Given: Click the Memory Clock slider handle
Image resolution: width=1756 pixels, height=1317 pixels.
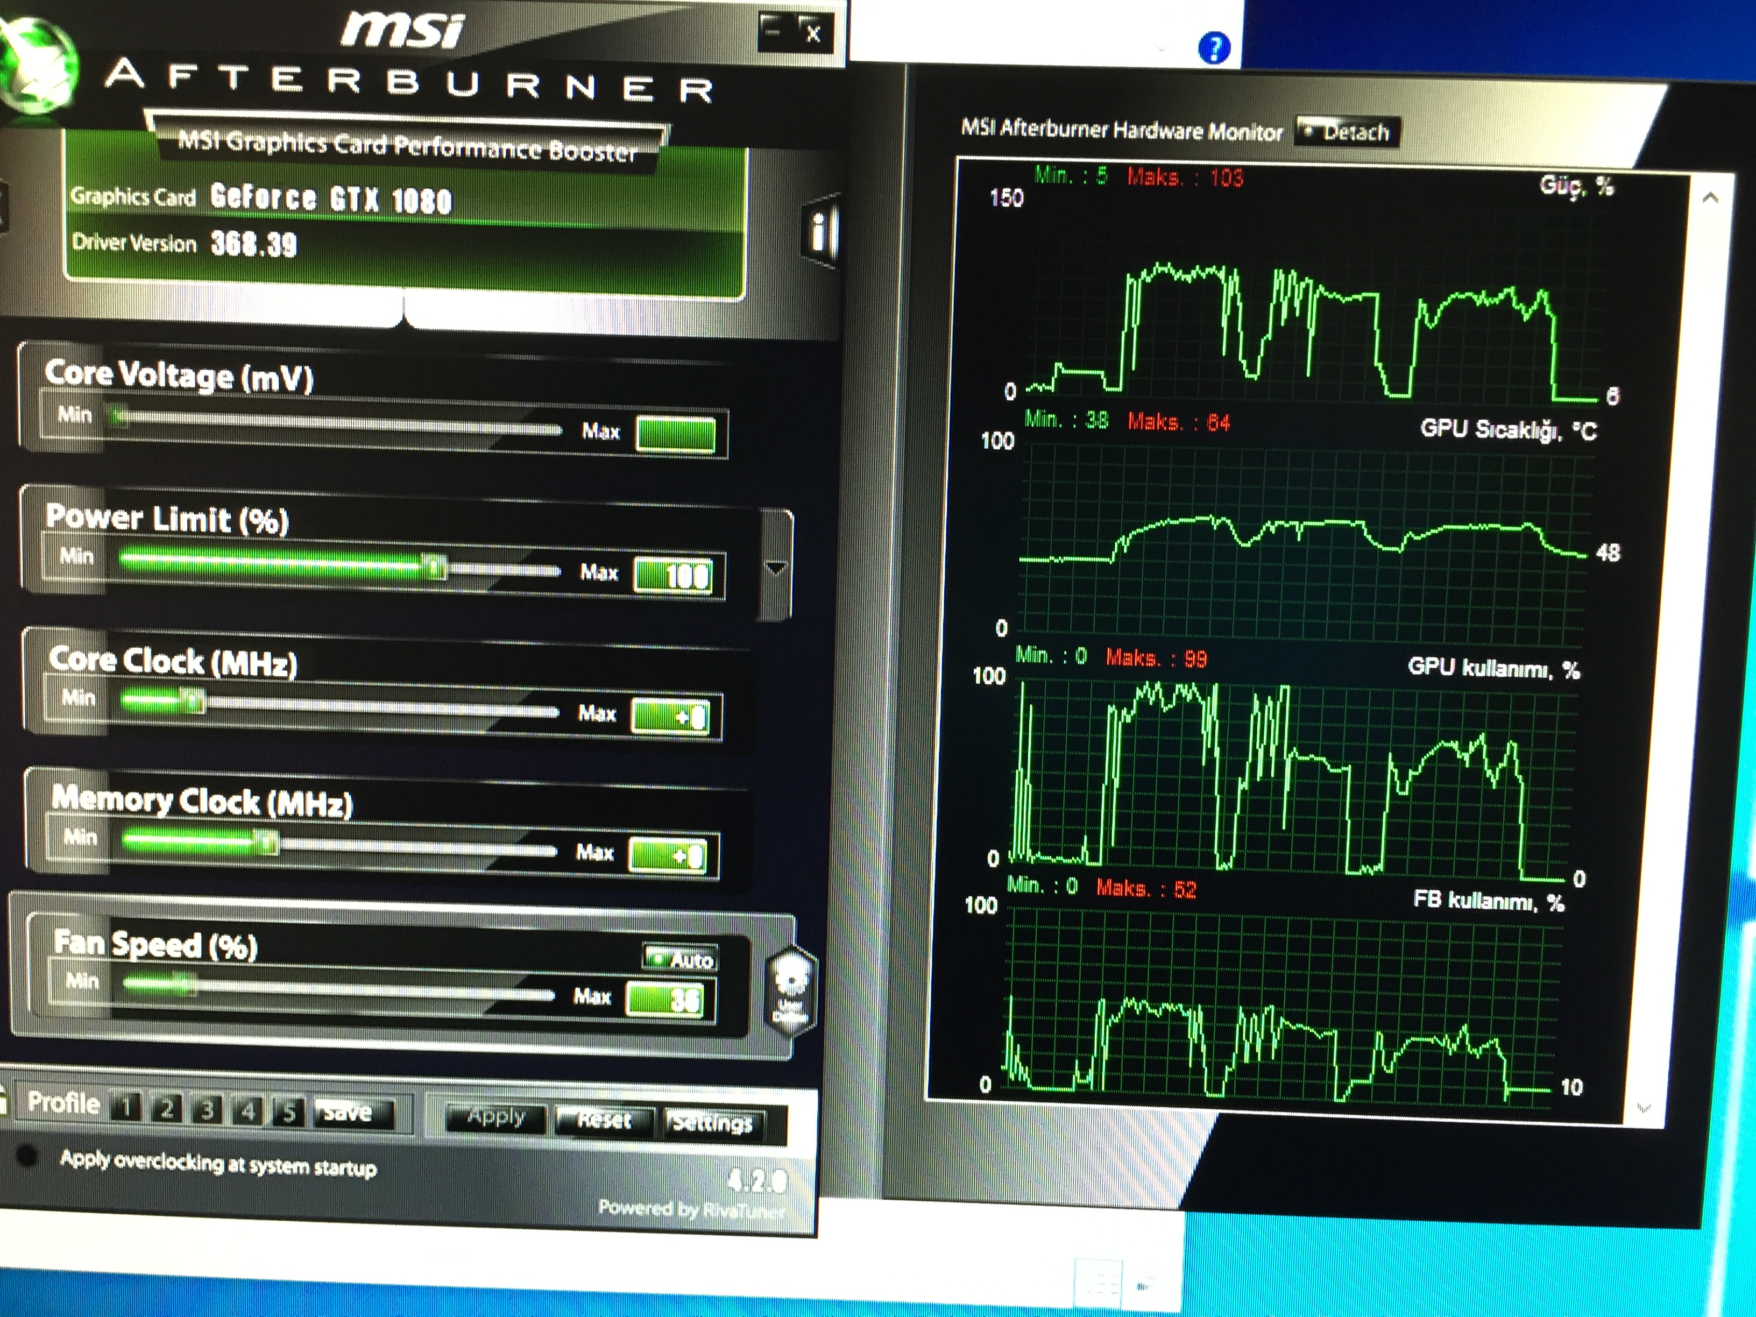Looking at the screenshot, I should [x=267, y=842].
